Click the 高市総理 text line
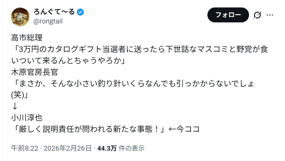Screen dimensions: 285x161 coord(27,38)
